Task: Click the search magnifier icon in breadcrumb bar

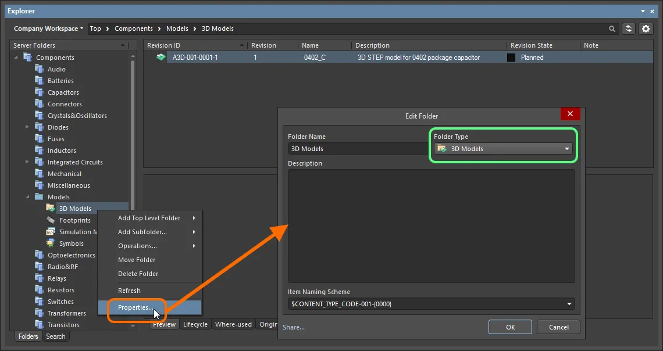Action: [612, 28]
